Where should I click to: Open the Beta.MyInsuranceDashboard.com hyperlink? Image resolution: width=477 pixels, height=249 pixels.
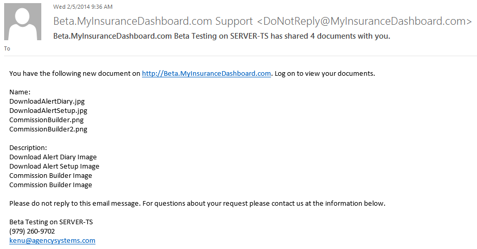206,74
